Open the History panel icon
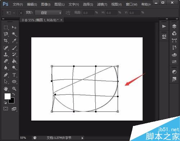The width and height of the screenshot is (180, 141). [174, 47]
